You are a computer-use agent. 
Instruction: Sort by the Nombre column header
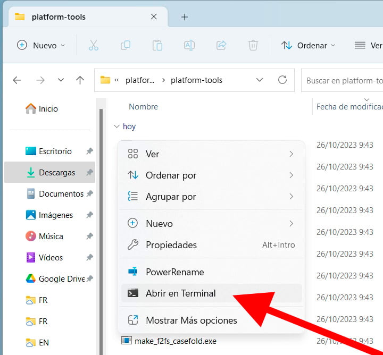point(144,107)
